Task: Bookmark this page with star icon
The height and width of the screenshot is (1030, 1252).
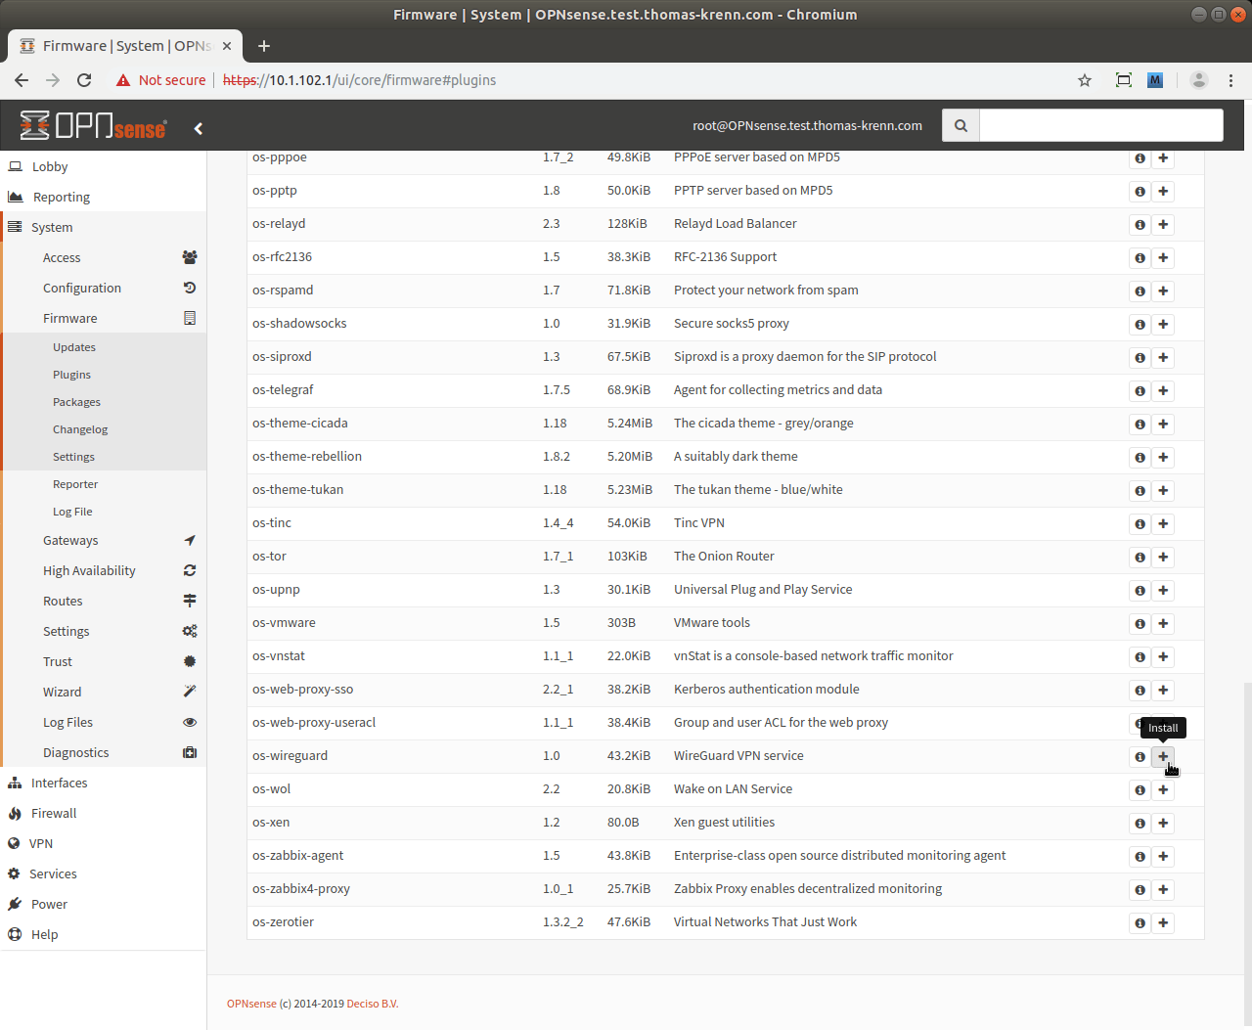Action: click(x=1084, y=80)
